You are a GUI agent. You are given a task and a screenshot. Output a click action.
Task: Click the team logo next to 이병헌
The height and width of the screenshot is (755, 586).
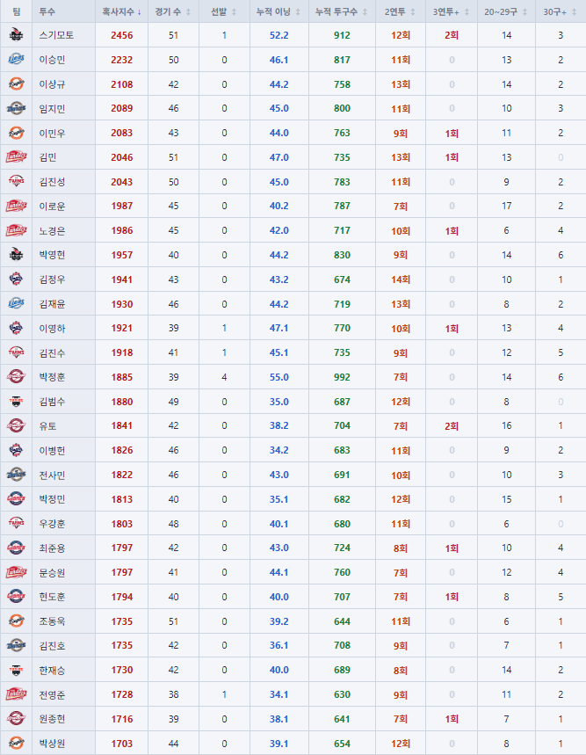tap(16, 450)
